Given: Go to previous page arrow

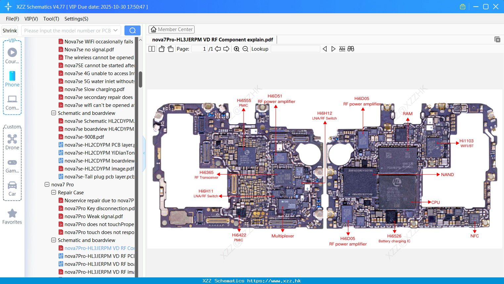Looking at the screenshot, I should pos(218,49).
